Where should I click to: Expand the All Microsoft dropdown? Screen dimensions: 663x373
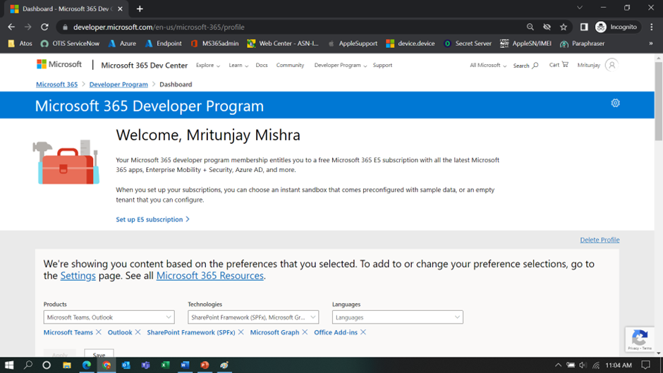(x=488, y=65)
